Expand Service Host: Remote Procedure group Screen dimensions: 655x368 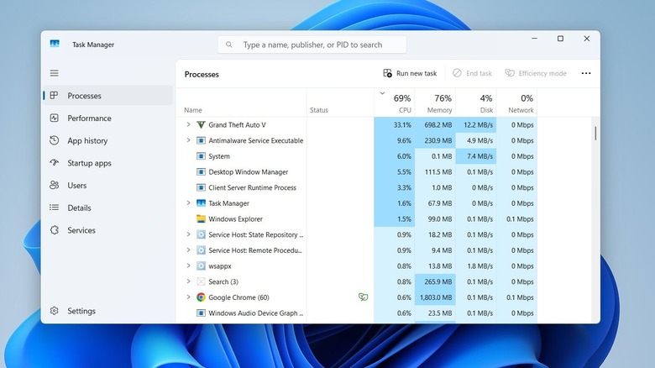coord(188,250)
